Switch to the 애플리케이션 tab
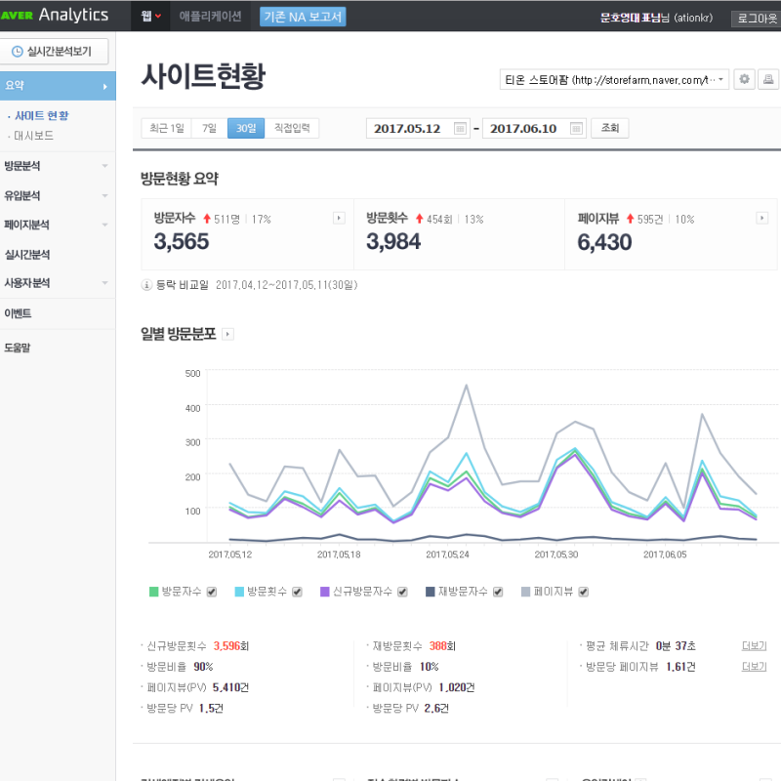The width and height of the screenshot is (781, 781). pos(210,17)
